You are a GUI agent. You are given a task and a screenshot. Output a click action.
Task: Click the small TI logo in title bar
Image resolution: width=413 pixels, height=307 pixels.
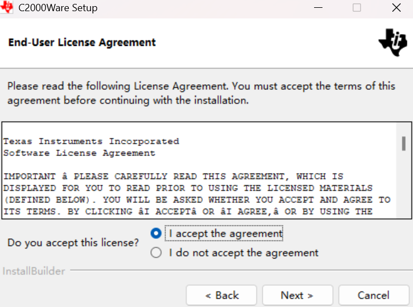pyautogui.click(x=7, y=7)
